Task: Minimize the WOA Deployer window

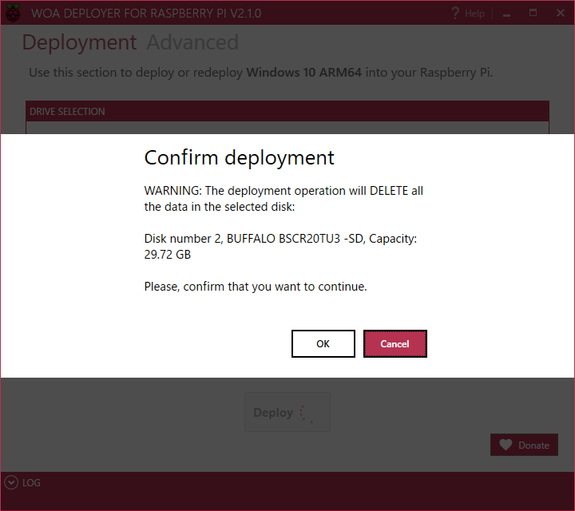Action: pyautogui.click(x=506, y=14)
